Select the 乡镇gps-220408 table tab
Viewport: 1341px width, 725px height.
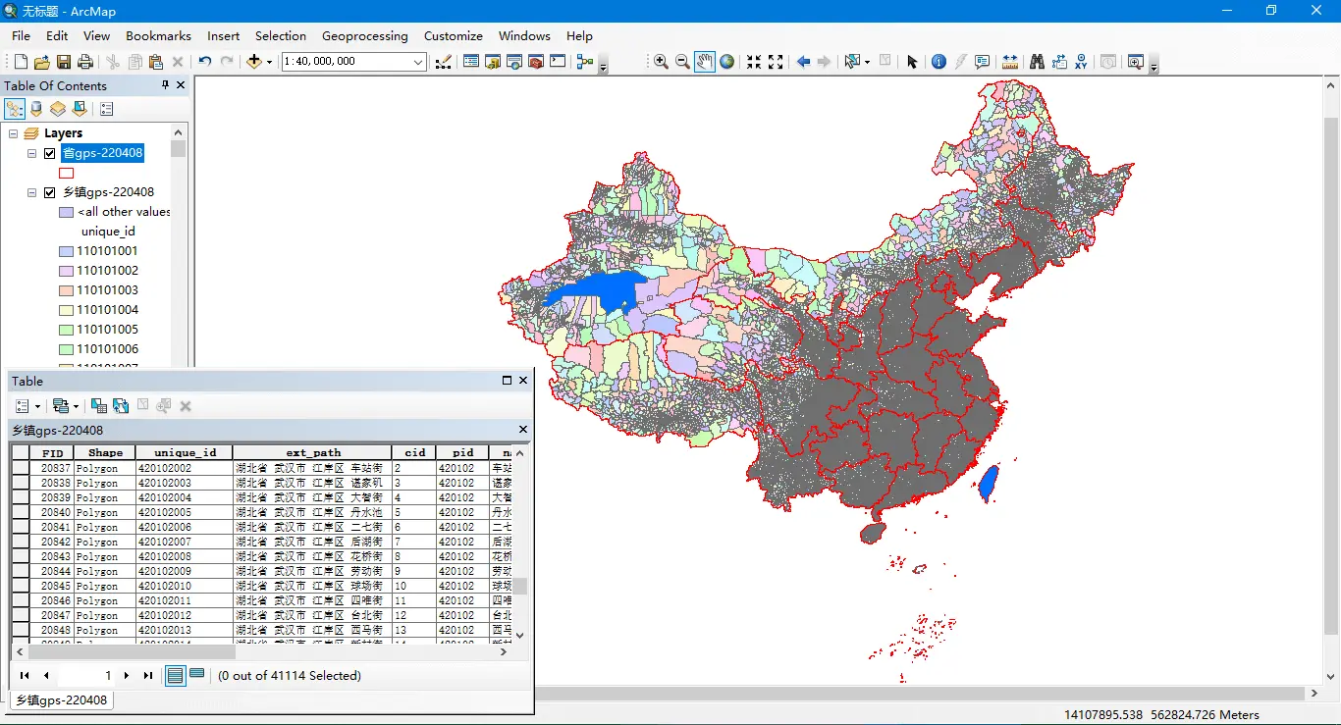coord(61,700)
